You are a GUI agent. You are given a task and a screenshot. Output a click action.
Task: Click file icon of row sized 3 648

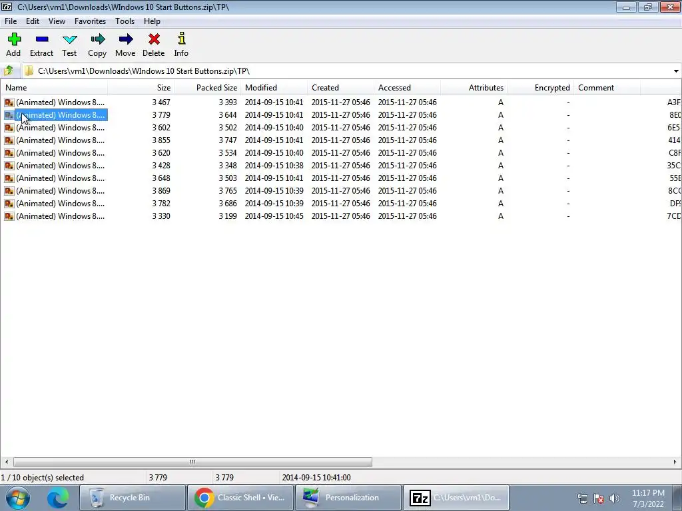(9, 178)
